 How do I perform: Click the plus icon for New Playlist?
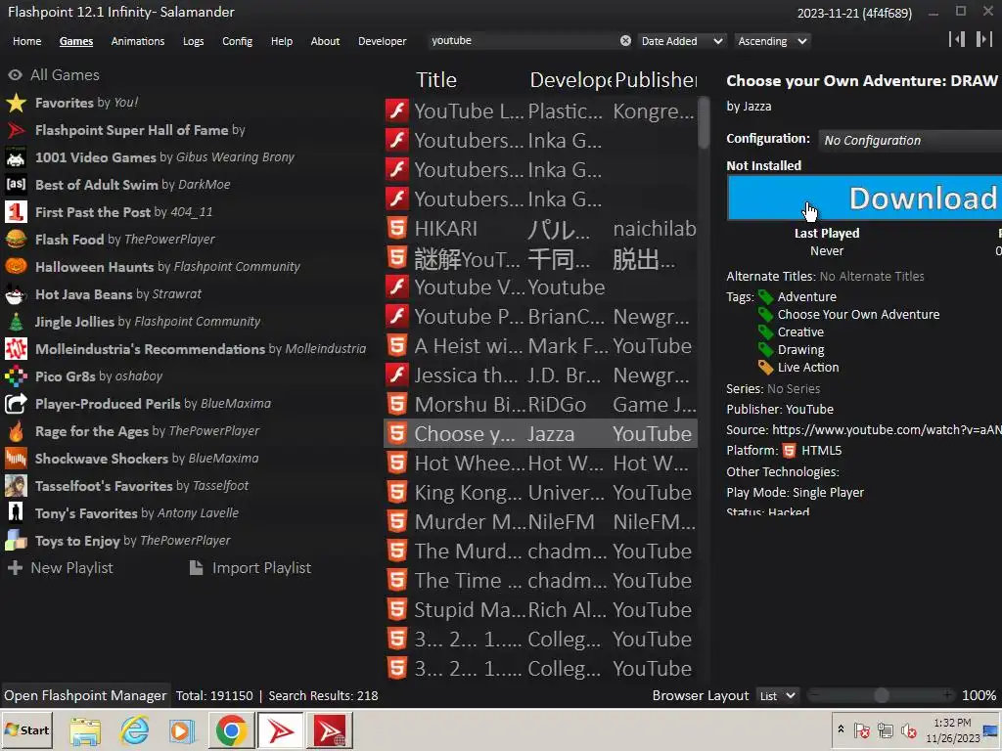[x=16, y=568]
